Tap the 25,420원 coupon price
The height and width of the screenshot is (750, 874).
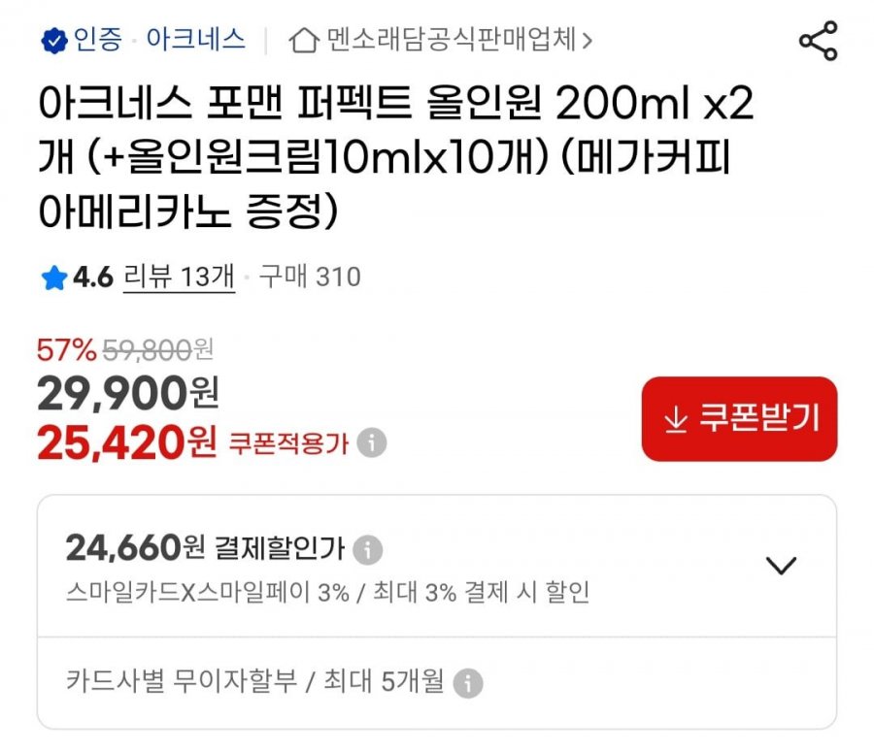click(x=126, y=442)
